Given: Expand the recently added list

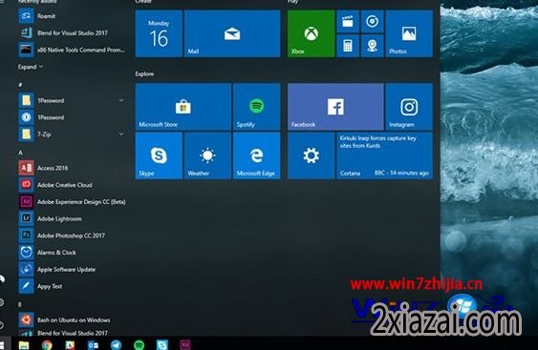Looking at the screenshot, I should click(x=31, y=67).
